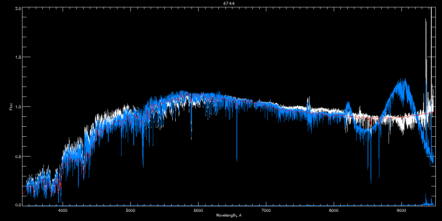
Task: Click the "Wavelength, A" axis label
Action: pyautogui.click(x=229, y=215)
